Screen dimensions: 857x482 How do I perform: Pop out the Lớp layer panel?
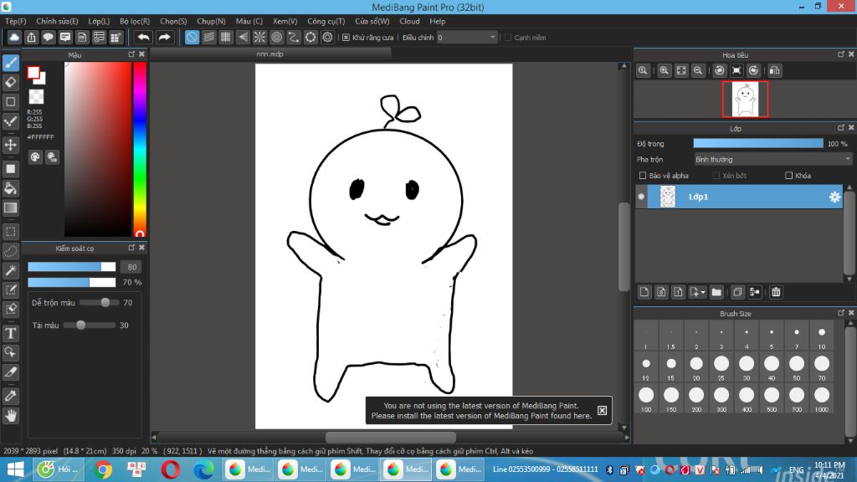coord(840,127)
